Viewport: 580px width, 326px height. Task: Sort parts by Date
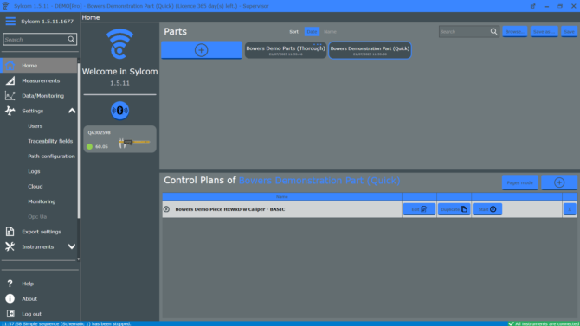click(x=312, y=32)
